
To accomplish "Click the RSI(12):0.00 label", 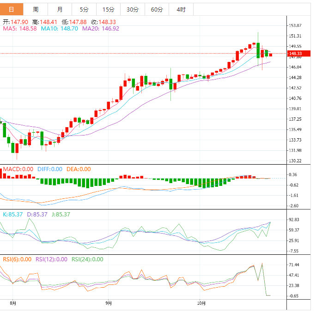I will click(x=51, y=259).
